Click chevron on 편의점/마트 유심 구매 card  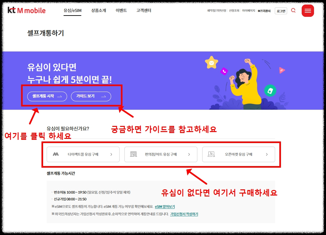coord(189,154)
